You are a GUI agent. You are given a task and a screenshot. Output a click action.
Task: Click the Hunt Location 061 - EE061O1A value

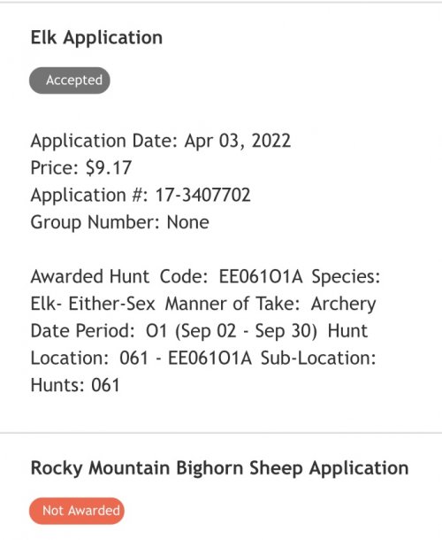tap(186, 358)
